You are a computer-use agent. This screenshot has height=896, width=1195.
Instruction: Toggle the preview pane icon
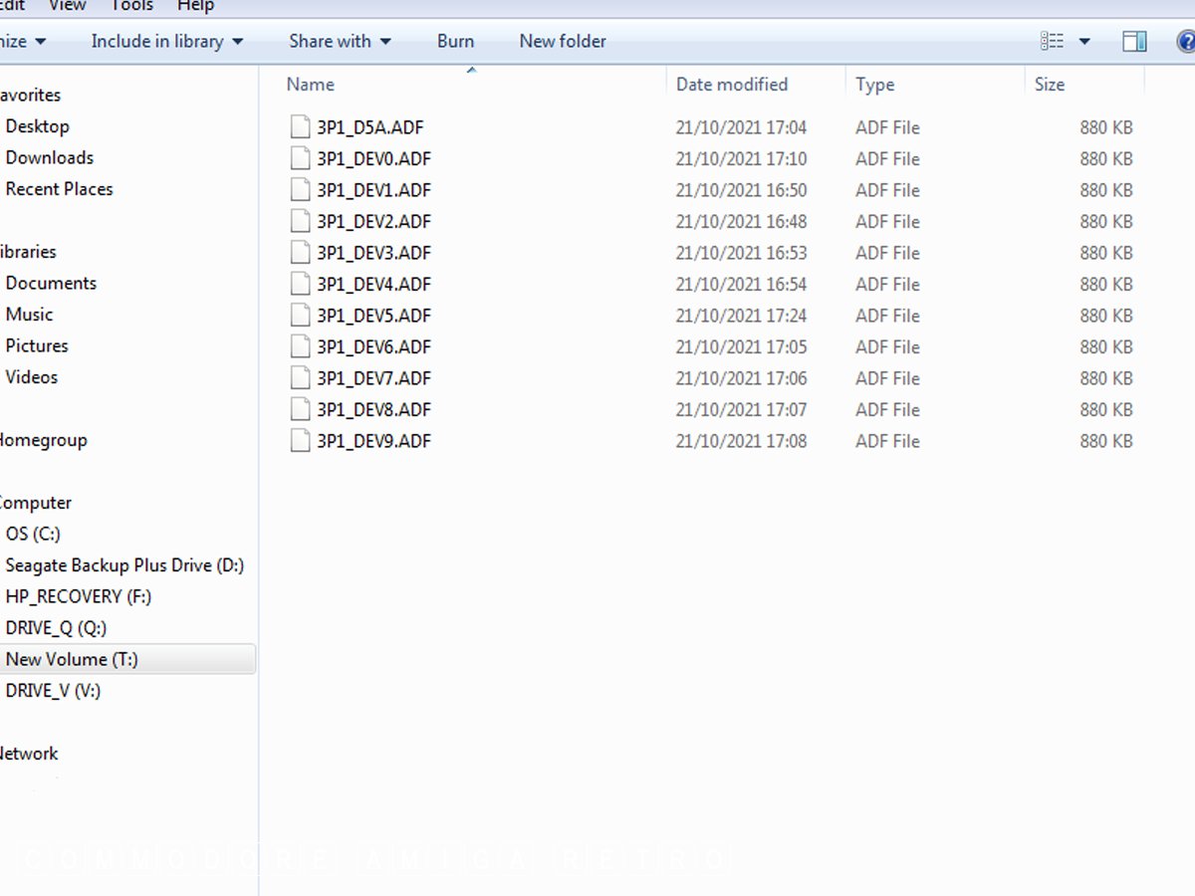point(1134,41)
